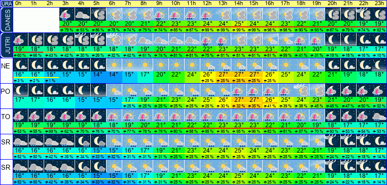
Task: Select the TO day row label
Action: (6, 116)
